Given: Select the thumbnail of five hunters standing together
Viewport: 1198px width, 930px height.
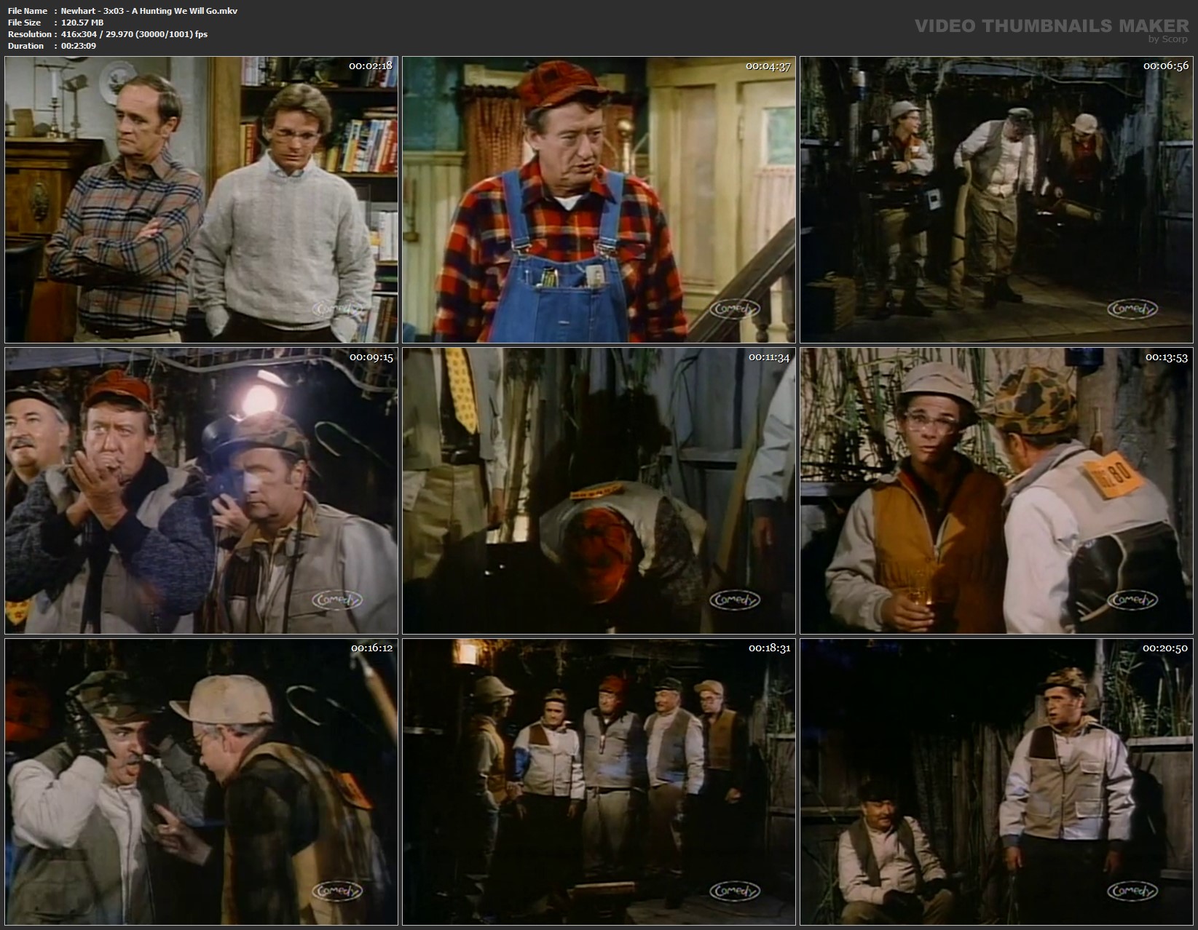Looking at the screenshot, I should pyautogui.click(x=599, y=782).
